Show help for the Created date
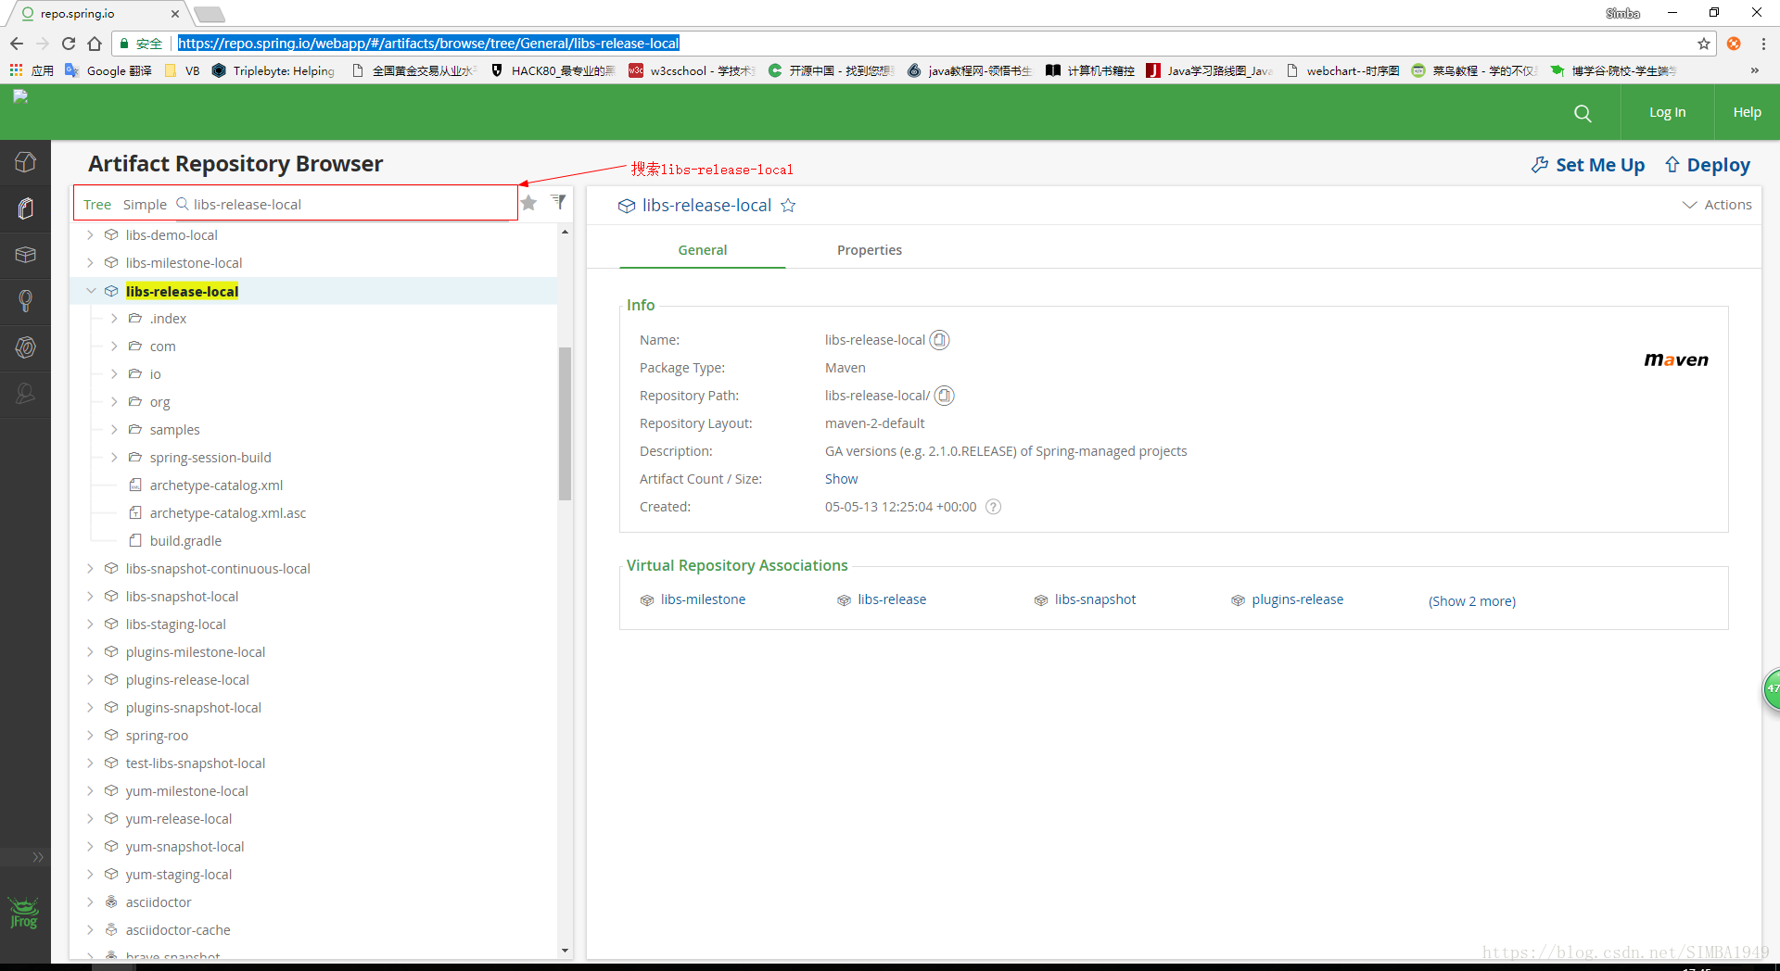Screen dimensions: 1780x971 click(x=993, y=507)
